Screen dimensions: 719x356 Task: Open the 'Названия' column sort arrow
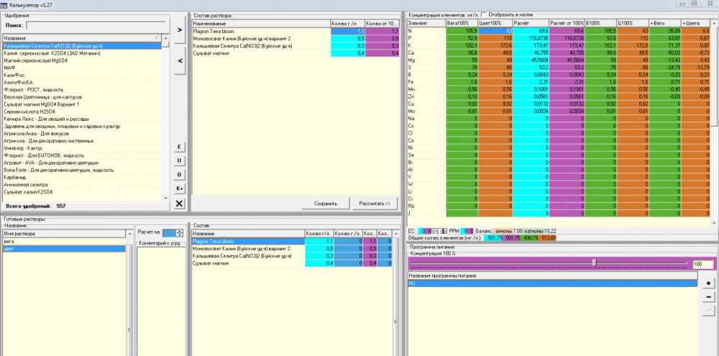pos(158,39)
